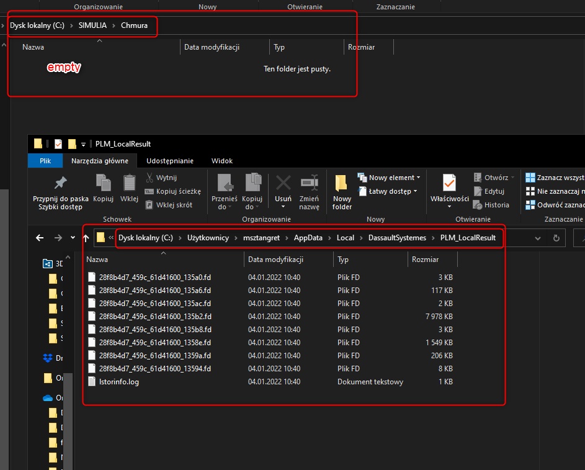Select file 28f8b4d7_459c_61d41600_13594.fd
585x470 pixels.
[155, 369]
